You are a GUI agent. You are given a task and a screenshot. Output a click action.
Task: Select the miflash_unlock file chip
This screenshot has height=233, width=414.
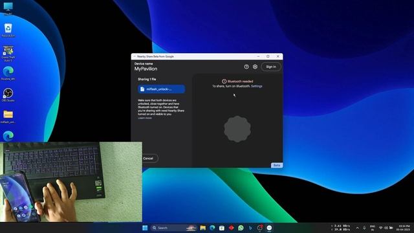click(161, 89)
